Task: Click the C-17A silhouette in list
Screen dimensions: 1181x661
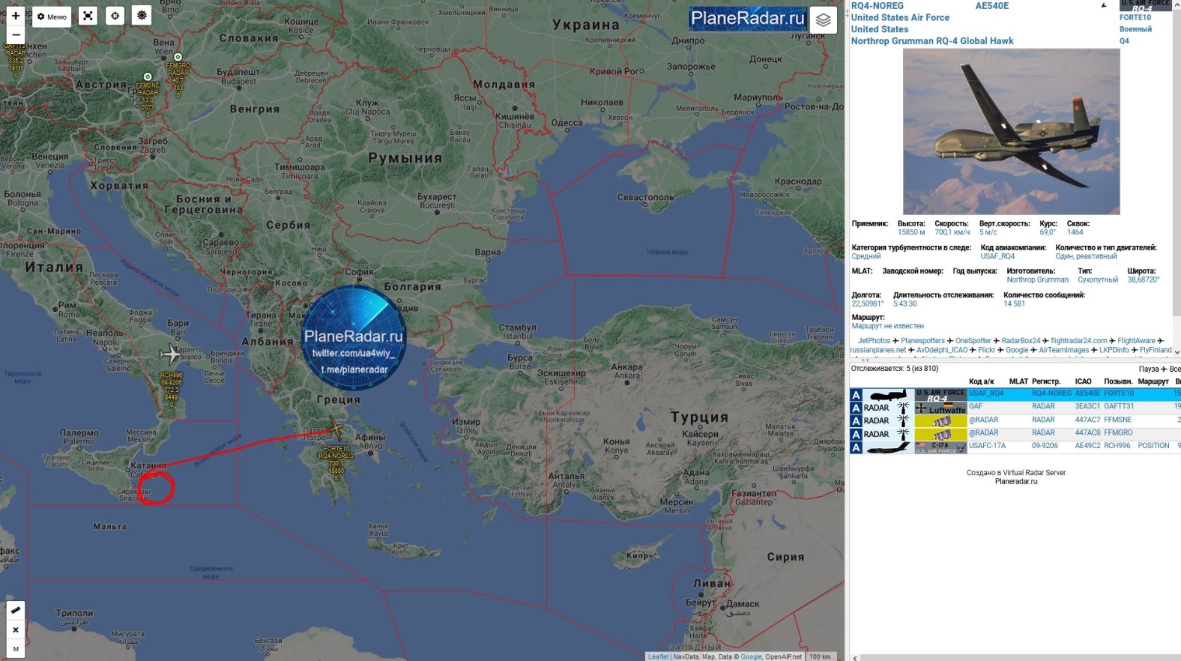Action: pyautogui.click(x=888, y=447)
